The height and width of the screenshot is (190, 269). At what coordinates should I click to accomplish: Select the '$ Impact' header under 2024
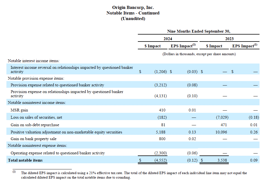(153, 46)
